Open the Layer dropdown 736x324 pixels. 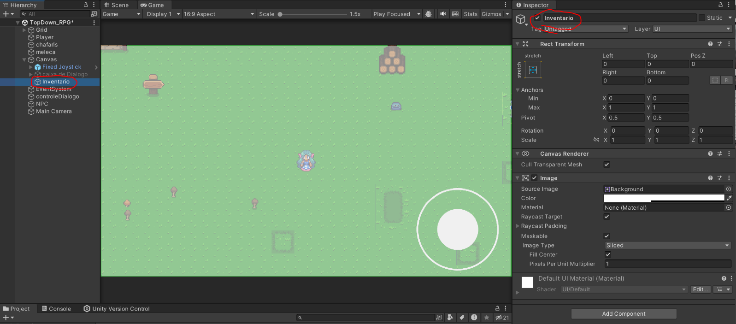coord(692,29)
